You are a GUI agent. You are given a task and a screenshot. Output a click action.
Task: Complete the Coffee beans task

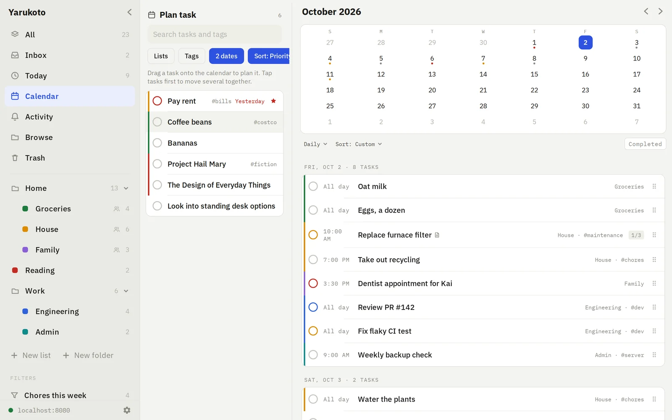[157, 122]
